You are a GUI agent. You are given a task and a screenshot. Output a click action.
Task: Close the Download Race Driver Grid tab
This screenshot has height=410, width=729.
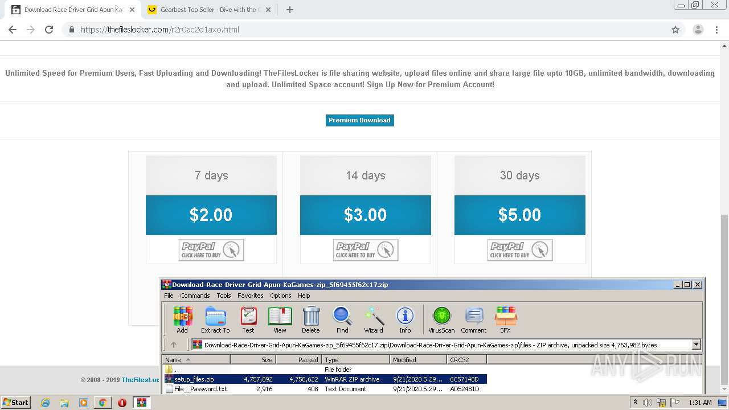(132, 10)
